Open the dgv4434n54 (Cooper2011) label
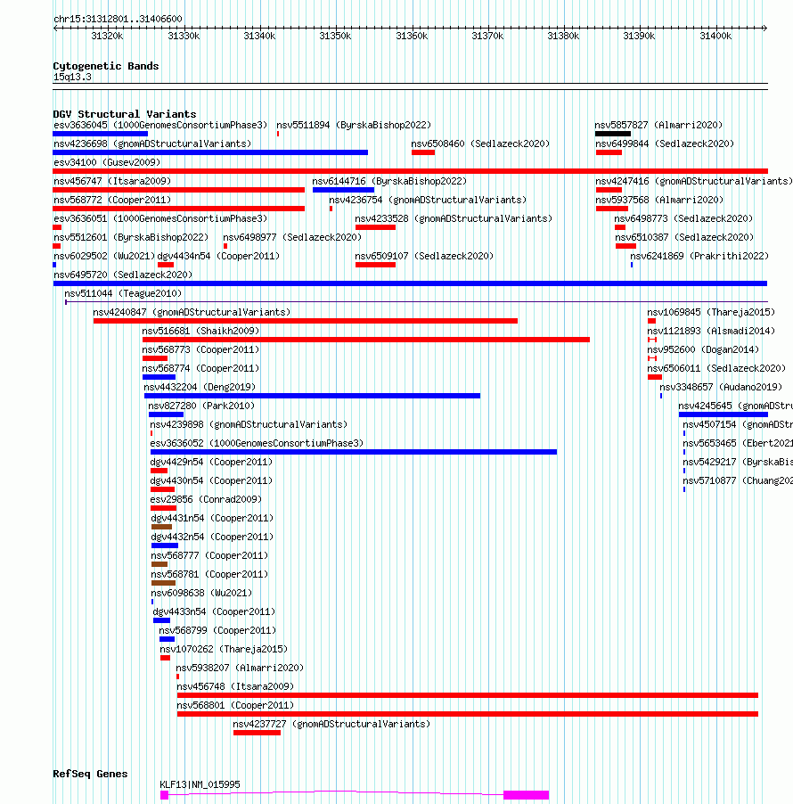This screenshot has height=804, width=793. tap(218, 256)
